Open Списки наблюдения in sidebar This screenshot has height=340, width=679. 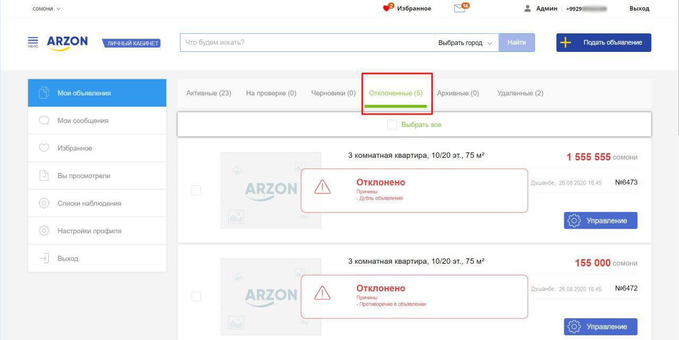click(89, 203)
